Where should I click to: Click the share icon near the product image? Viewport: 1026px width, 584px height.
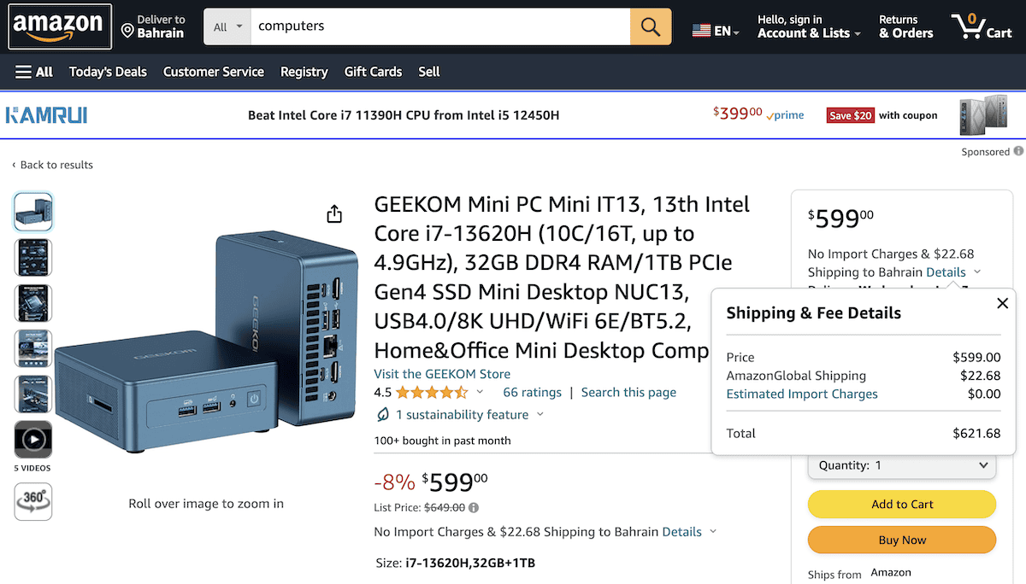[334, 214]
